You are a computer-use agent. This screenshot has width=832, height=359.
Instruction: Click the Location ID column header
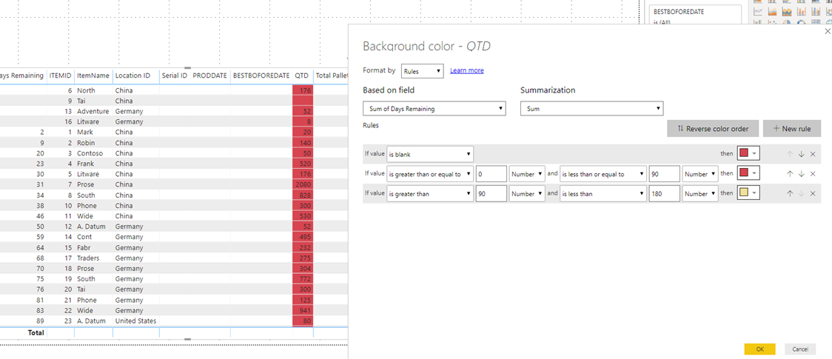[132, 76]
